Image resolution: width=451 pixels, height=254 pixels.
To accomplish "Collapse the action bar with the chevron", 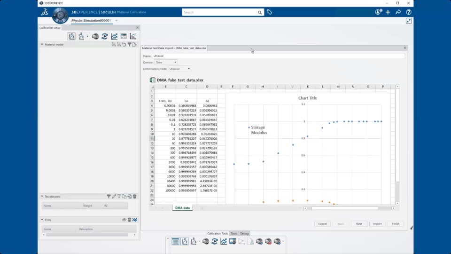I will coord(168,238).
